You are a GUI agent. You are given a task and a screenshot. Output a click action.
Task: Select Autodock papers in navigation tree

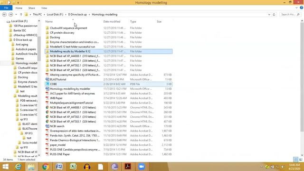point(26,49)
